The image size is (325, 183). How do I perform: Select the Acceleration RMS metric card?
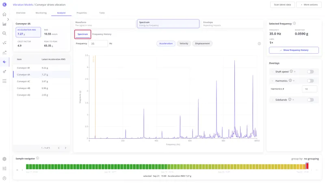point(28,32)
